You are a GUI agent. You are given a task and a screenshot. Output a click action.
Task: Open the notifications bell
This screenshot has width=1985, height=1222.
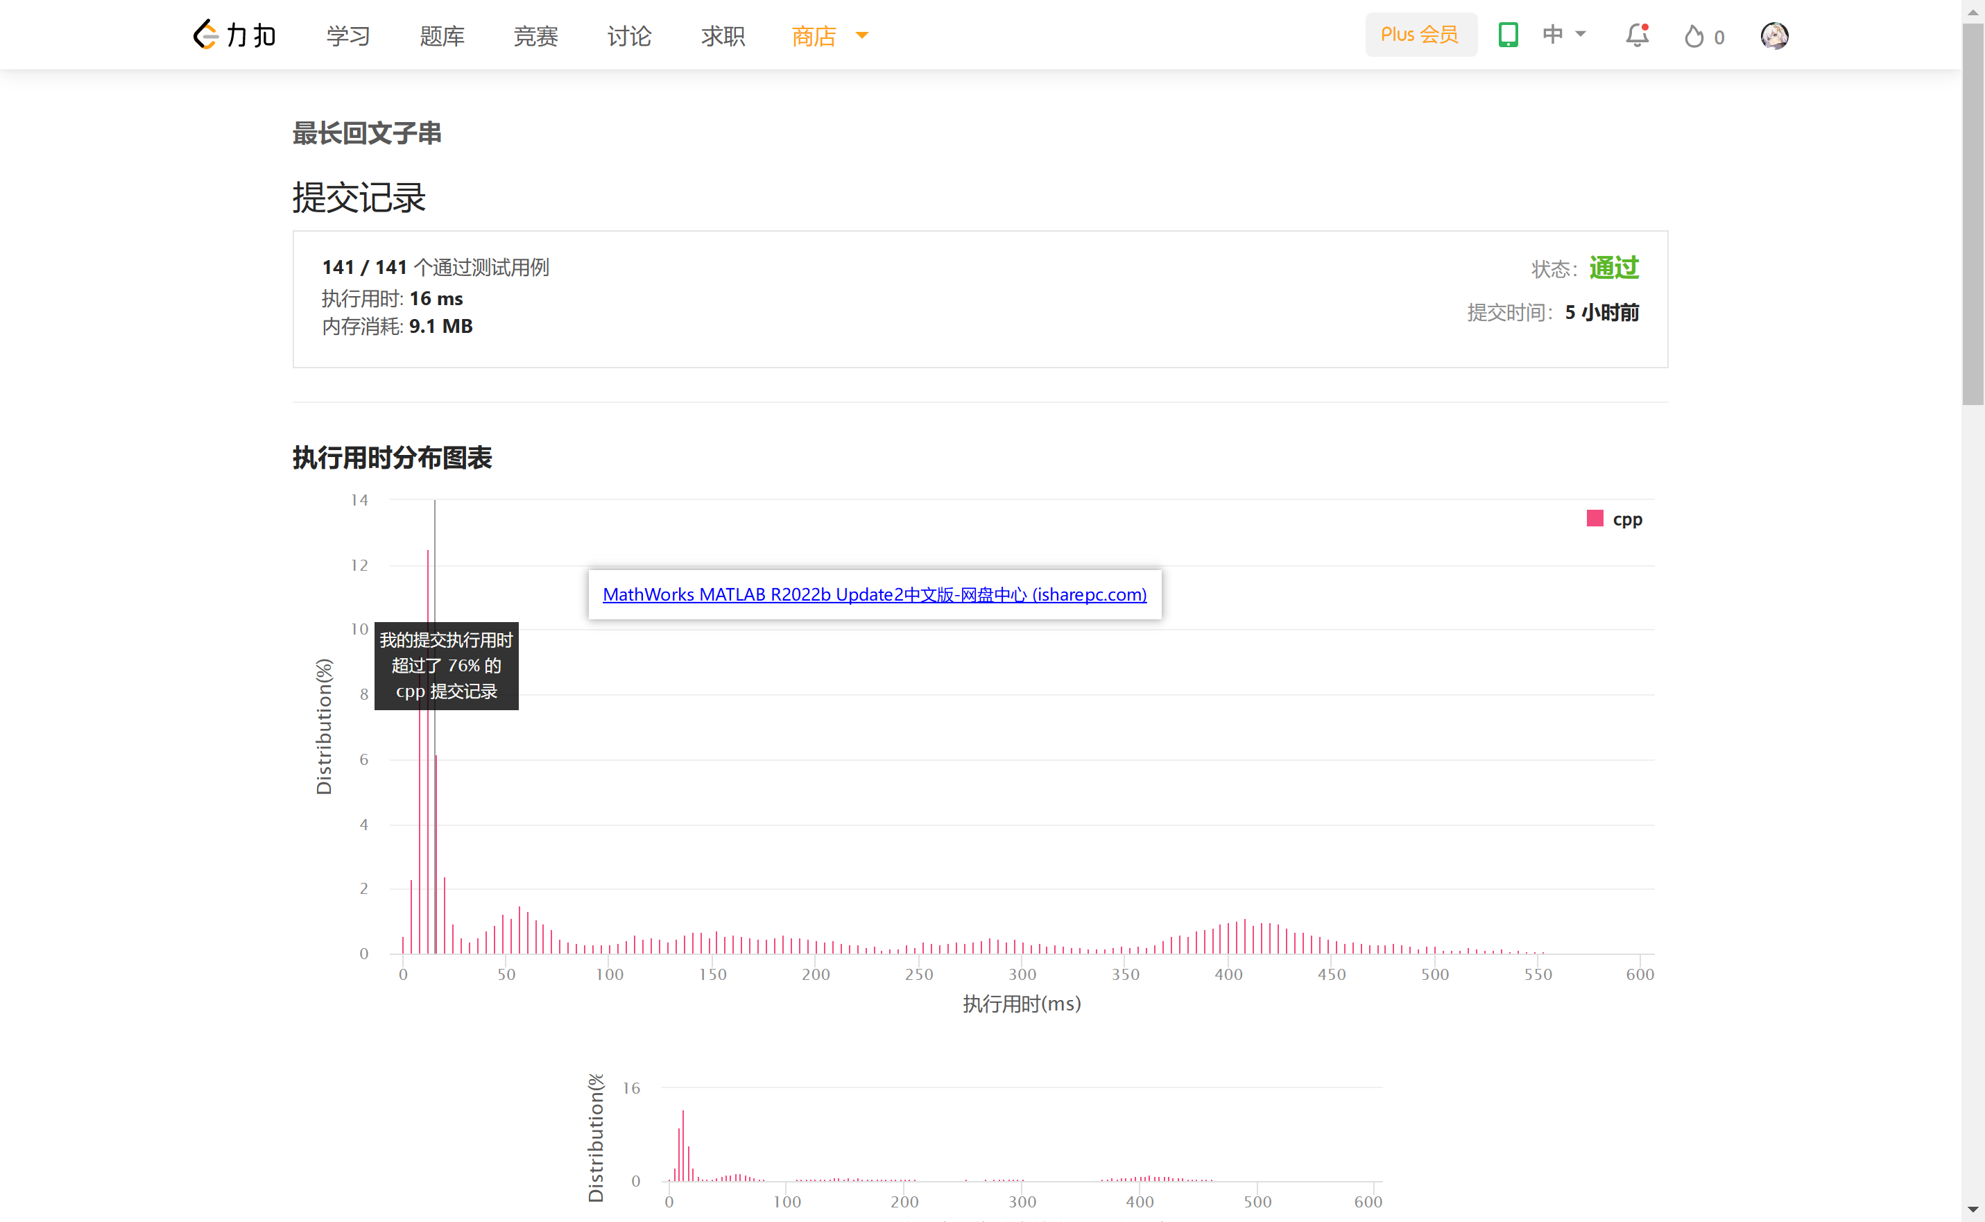(x=1638, y=35)
